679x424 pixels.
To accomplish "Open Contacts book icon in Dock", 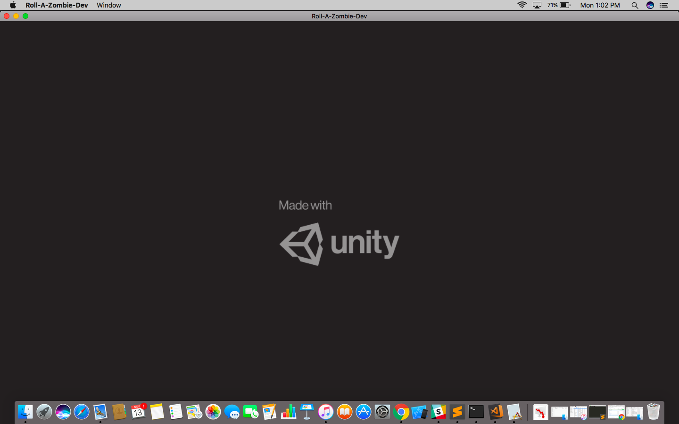I will [119, 412].
